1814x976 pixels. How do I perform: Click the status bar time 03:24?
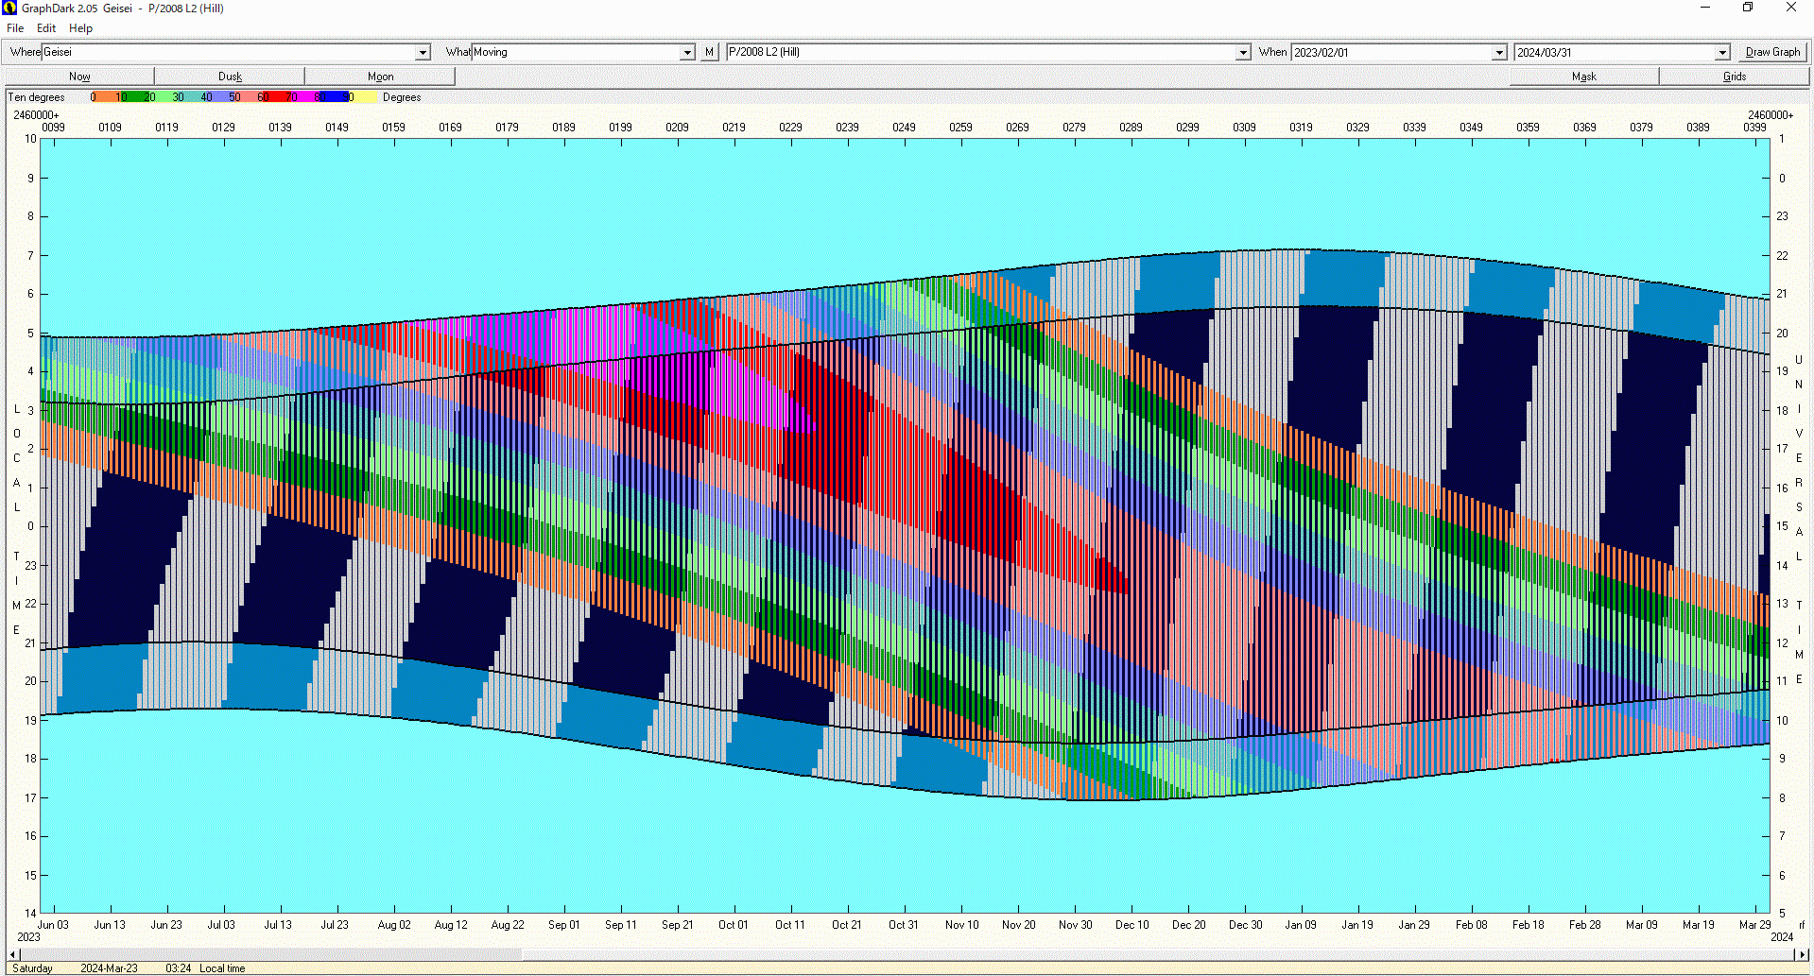point(179,968)
